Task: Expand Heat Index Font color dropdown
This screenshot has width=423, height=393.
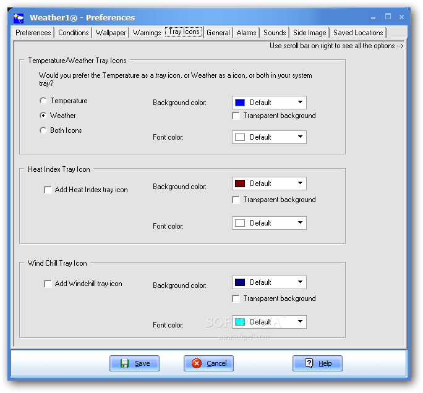Action: click(269, 223)
